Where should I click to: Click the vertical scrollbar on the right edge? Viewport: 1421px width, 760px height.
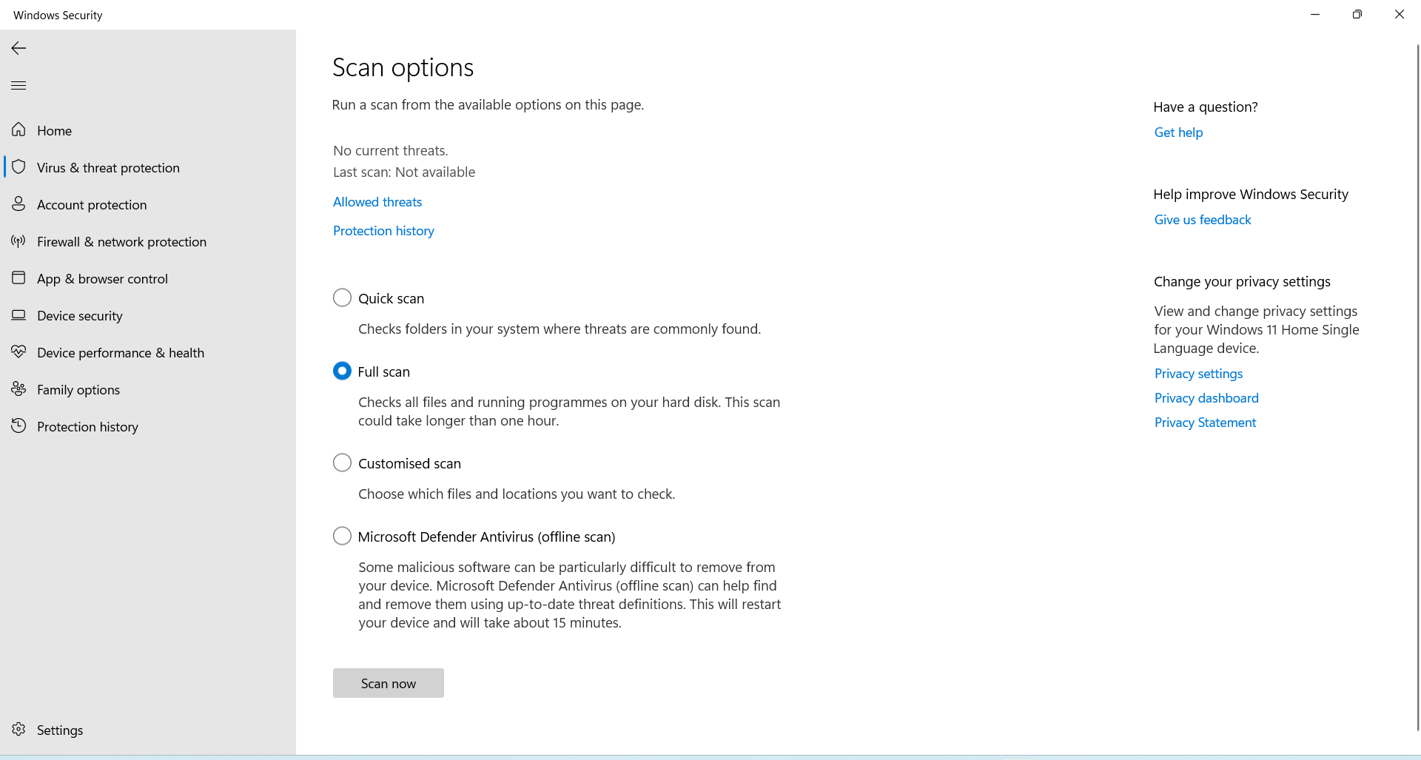[x=1417, y=370]
